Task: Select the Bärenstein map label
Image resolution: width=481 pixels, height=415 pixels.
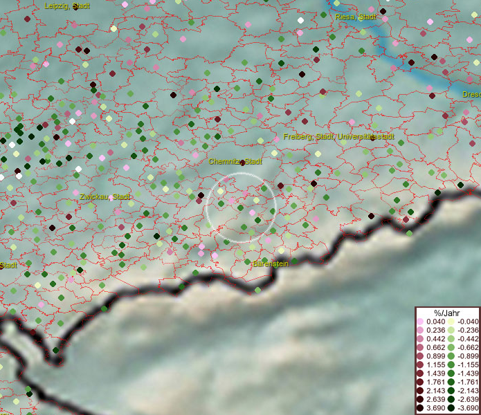Action: [271, 264]
